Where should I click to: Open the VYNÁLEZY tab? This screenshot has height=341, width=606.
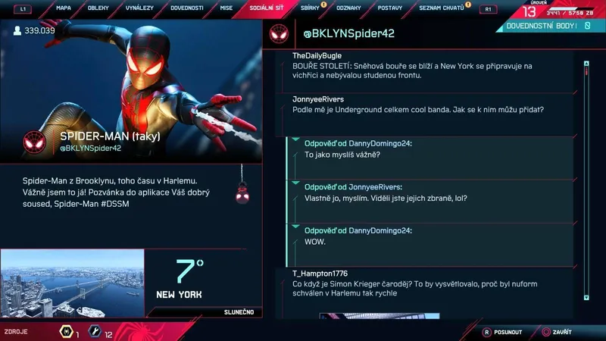[139, 8]
